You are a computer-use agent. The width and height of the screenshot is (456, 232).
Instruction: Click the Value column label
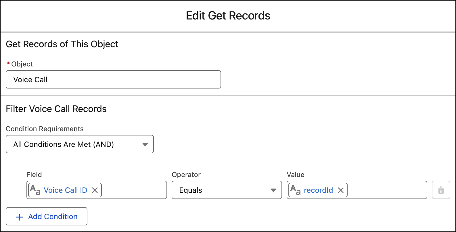tap(296, 175)
